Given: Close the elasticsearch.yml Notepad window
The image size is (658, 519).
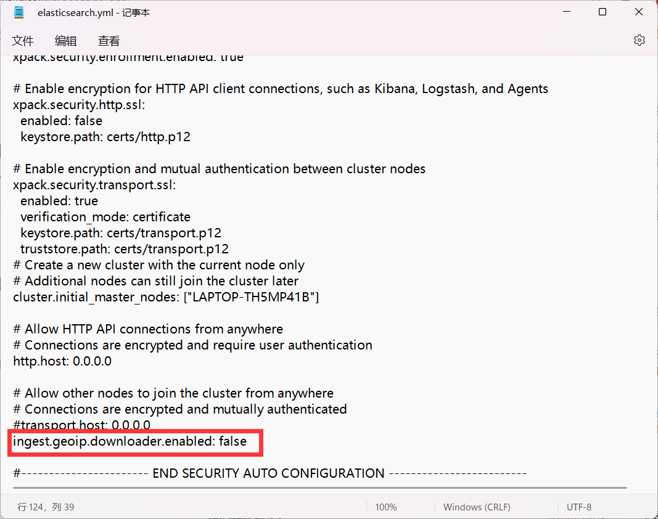Looking at the screenshot, I should point(639,12).
